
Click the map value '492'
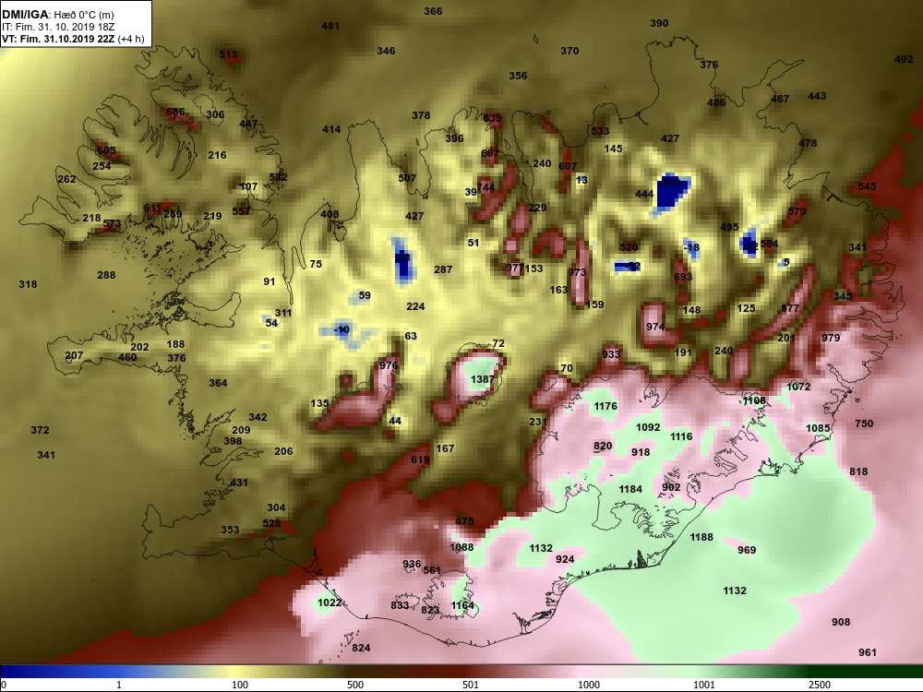point(904,59)
